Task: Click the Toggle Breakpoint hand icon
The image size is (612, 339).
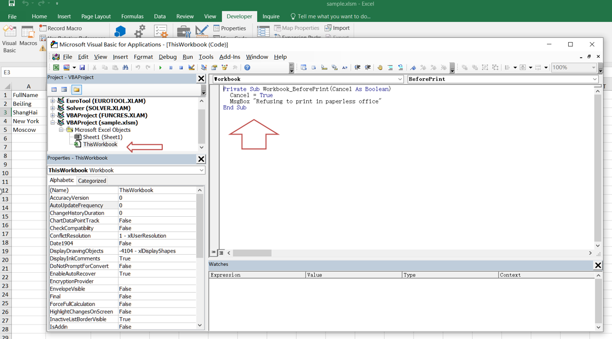Action: pyautogui.click(x=380, y=68)
